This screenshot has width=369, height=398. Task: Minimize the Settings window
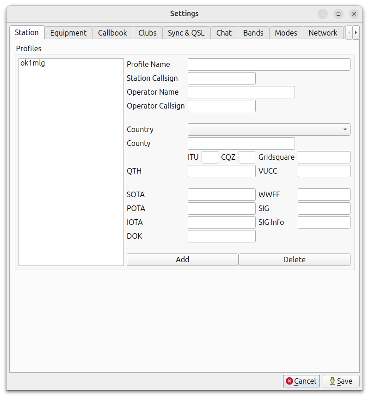[323, 14]
